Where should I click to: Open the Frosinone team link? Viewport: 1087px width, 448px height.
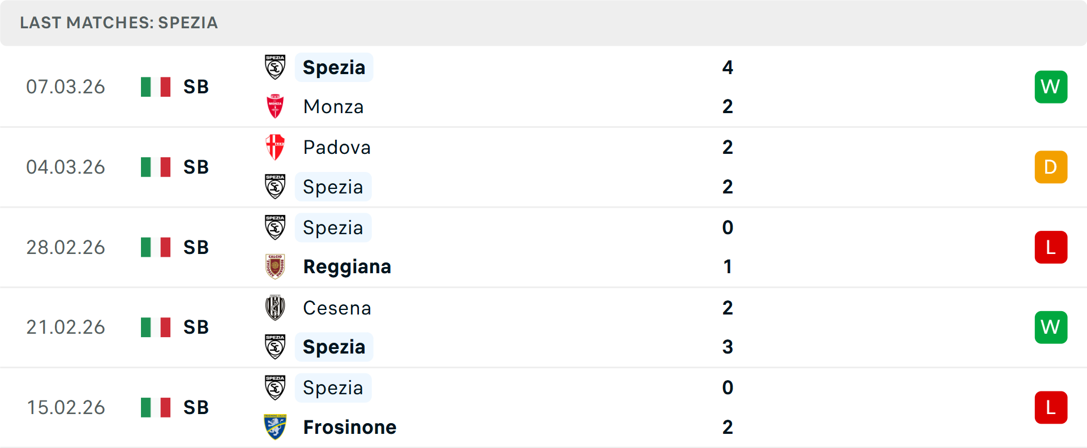[x=350, y=427]
